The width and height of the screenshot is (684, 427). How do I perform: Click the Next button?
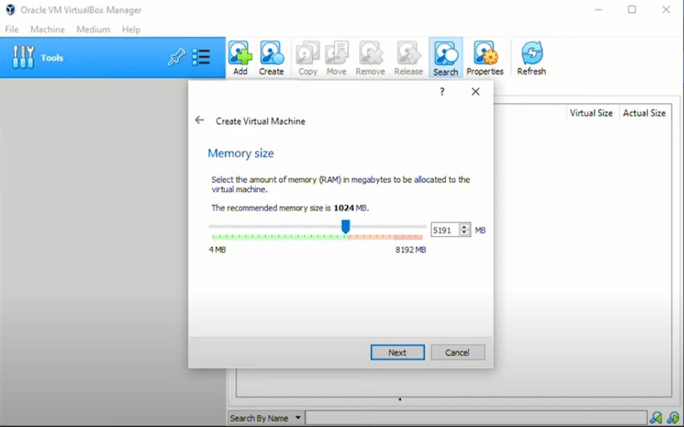[x=397, y=352]
